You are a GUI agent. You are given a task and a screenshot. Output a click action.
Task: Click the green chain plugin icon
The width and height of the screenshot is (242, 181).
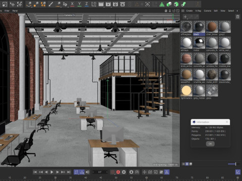coord(184,4)
